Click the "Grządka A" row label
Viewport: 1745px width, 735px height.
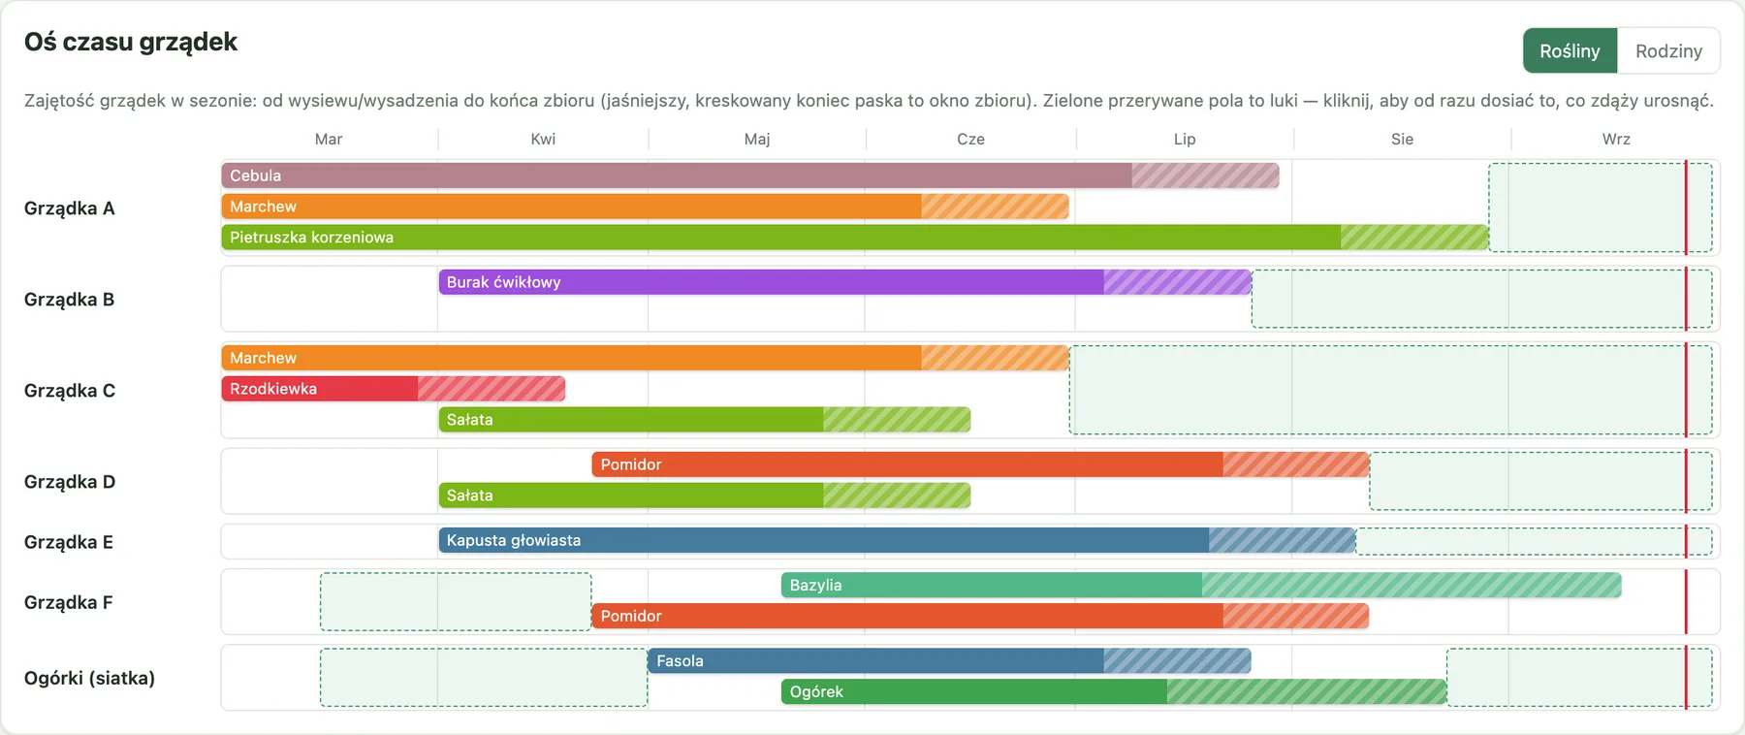pyautogui.click(x=70, y=208)
